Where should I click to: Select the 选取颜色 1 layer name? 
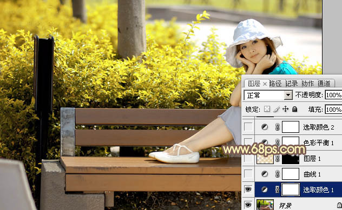[x=318, y=190]
